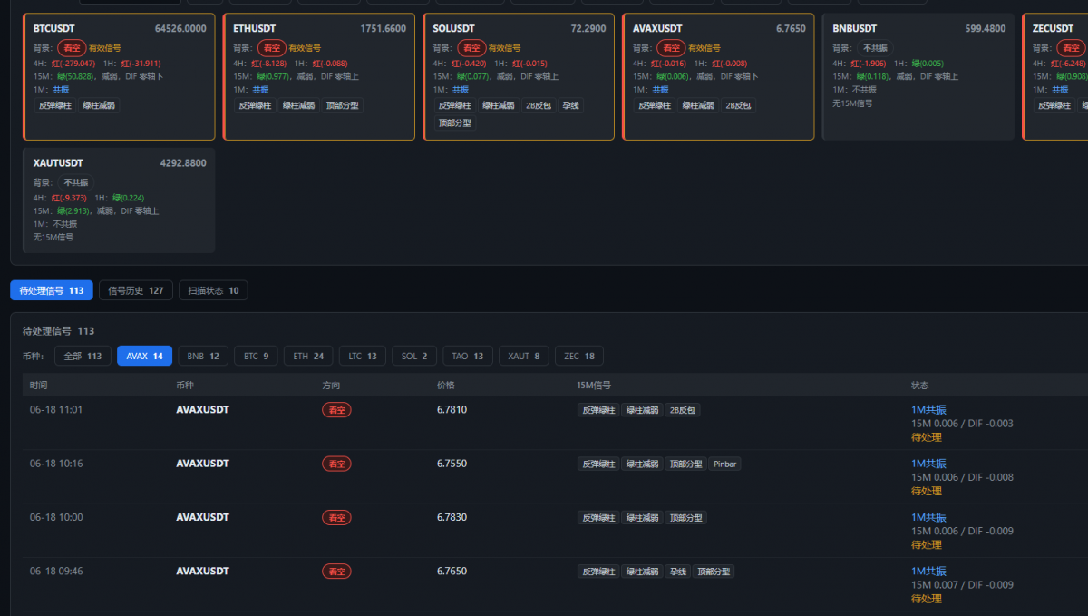
Task: Click the Pinbar tag in the 10:16 row
Action: (x=725, y=464)
